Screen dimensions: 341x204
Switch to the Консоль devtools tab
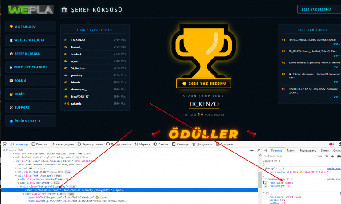pos(39,144)
